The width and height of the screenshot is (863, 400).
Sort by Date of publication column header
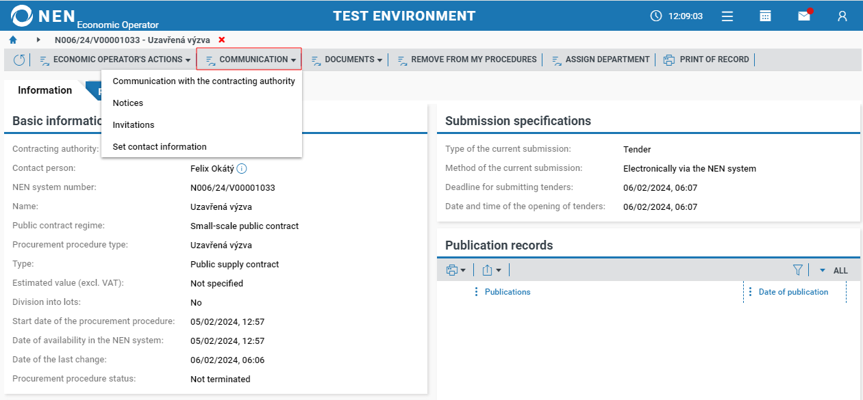[x=793, y=292]
